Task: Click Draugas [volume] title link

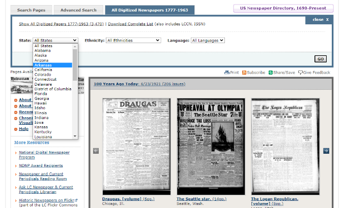Action: 128,199
